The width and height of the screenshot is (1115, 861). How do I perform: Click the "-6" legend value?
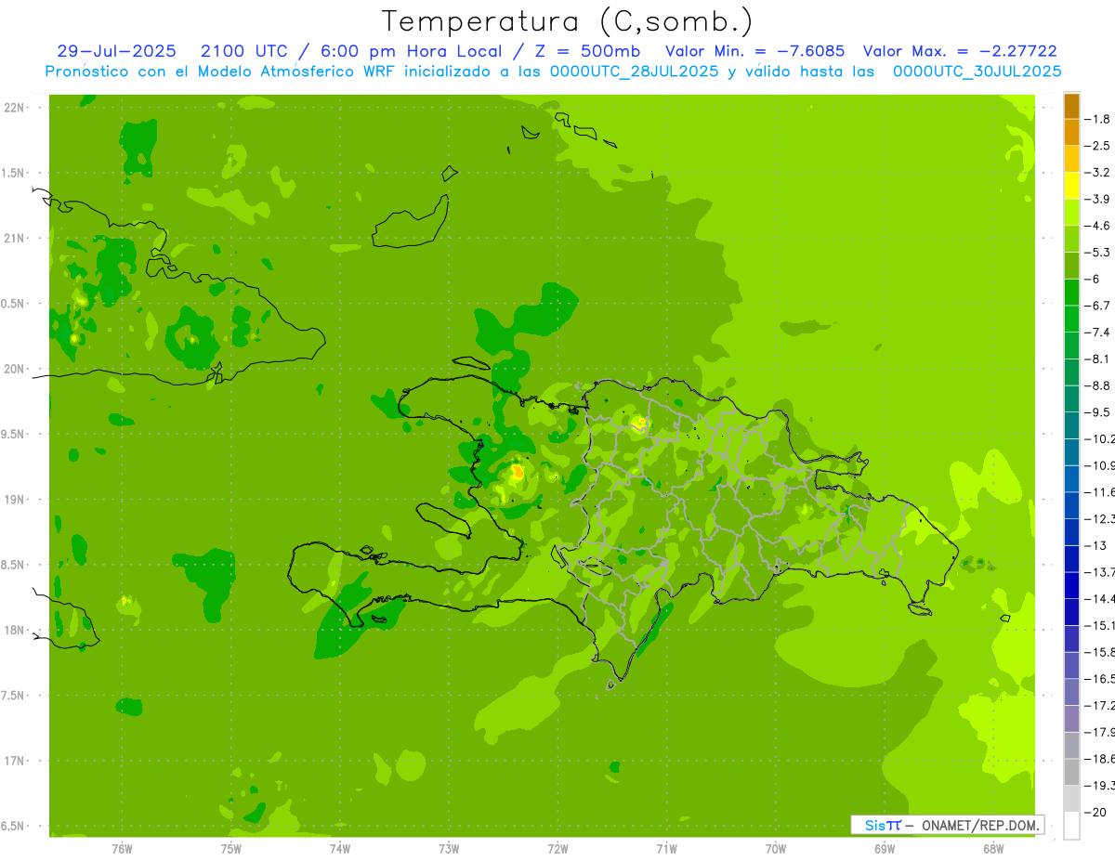1093,280
